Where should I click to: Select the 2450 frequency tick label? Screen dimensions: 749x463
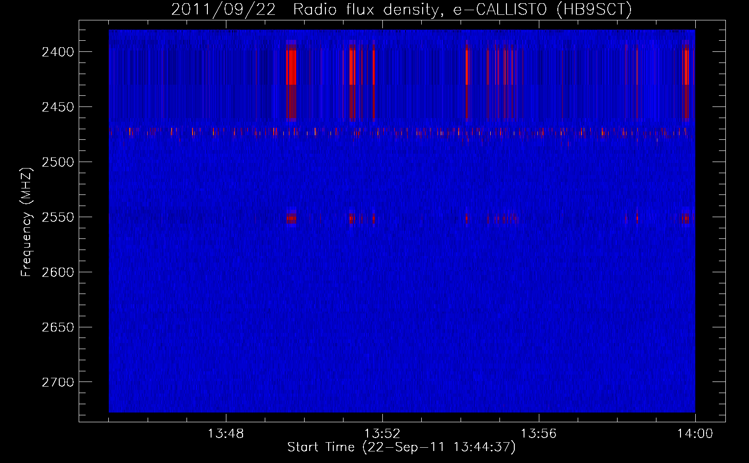point(58,107)
